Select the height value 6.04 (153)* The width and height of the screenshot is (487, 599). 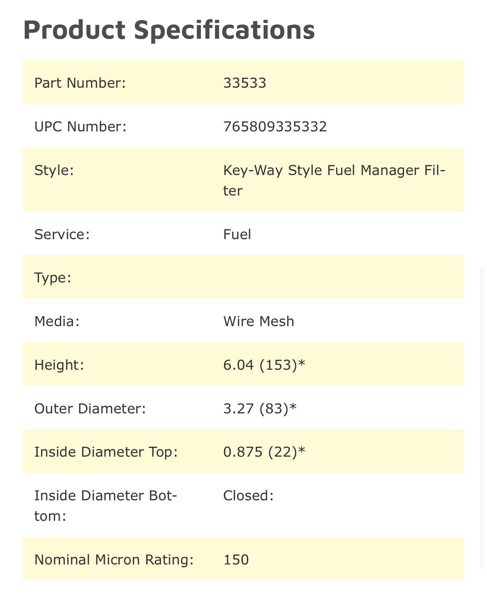coord(264,365)
